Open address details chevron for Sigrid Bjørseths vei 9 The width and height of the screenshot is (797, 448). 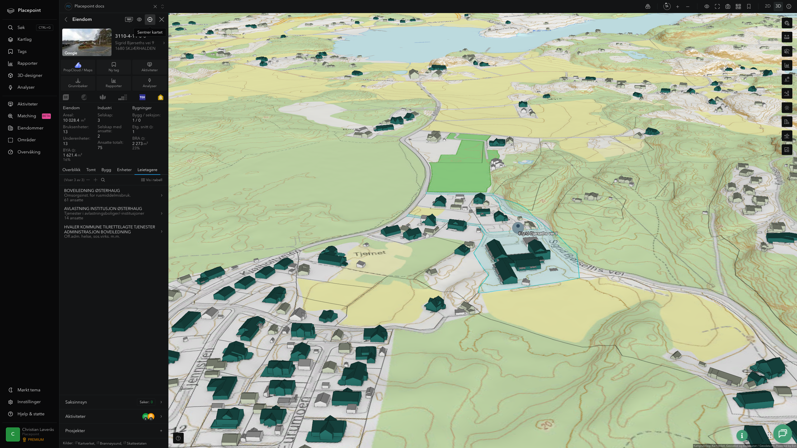click(164, 43)
